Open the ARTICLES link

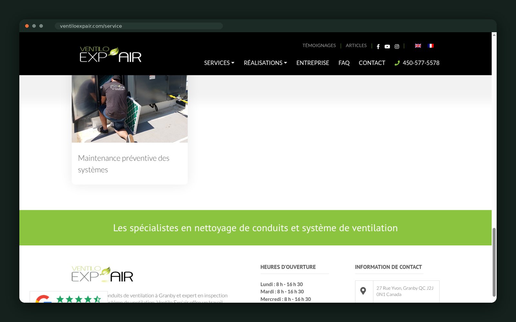356,45
